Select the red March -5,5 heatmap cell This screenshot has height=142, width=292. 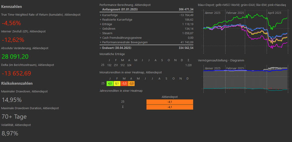coord(124,84)
